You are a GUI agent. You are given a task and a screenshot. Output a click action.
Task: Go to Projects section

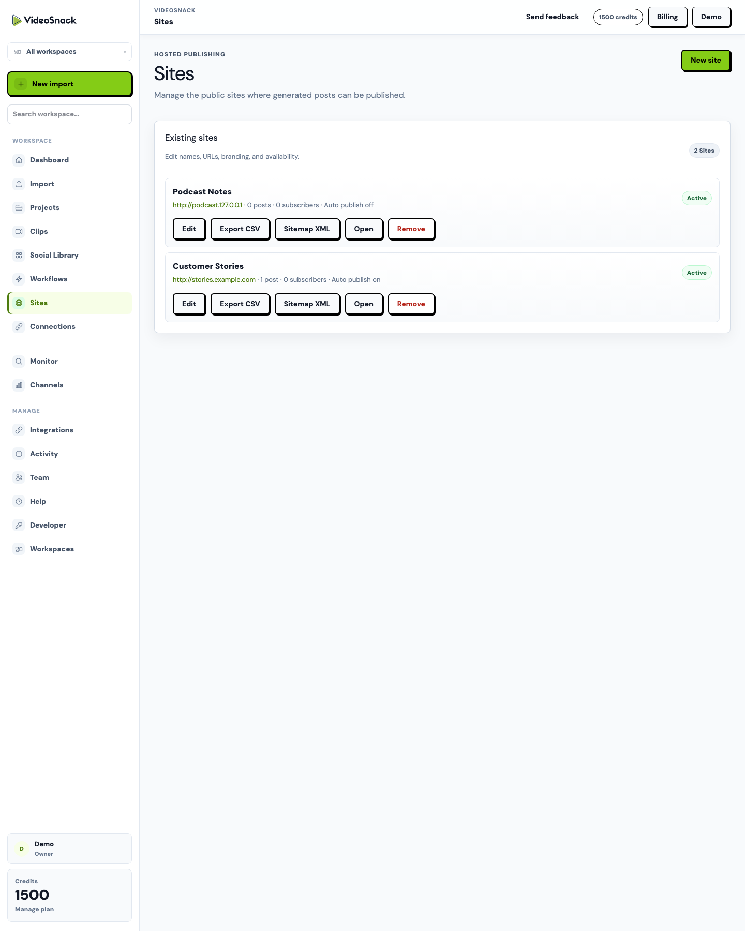pos(69,207)
